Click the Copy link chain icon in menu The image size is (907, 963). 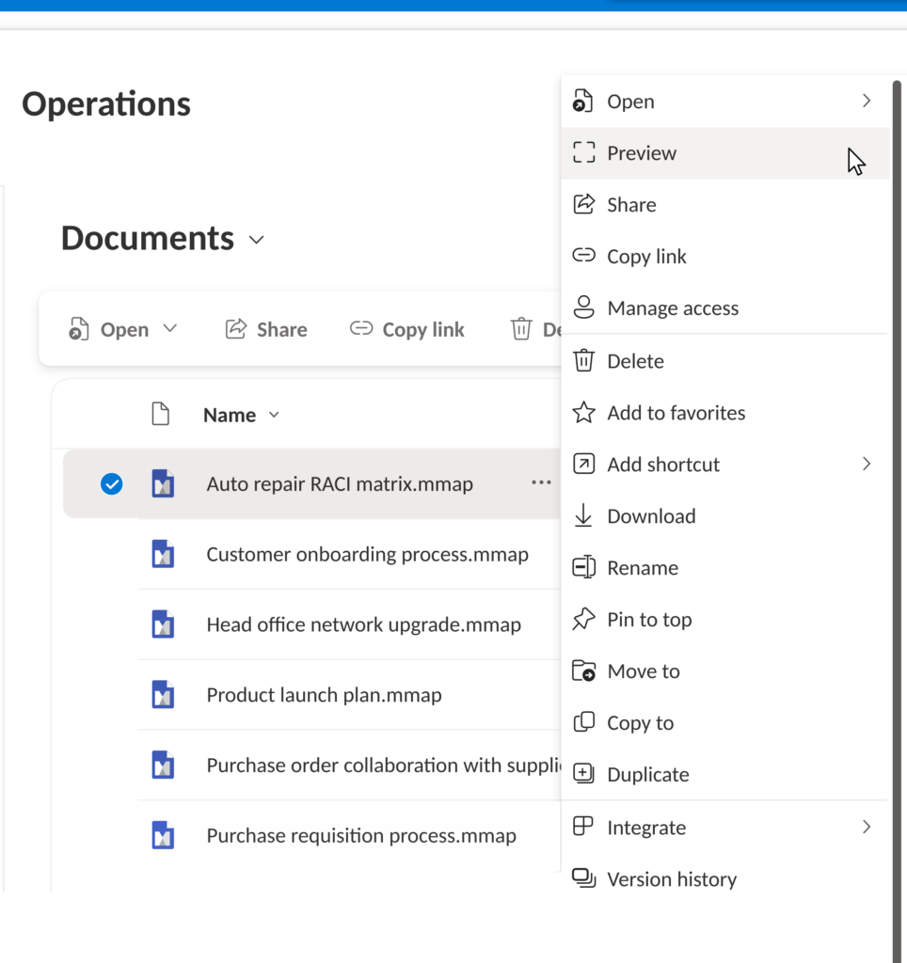(x=583, y=255)
